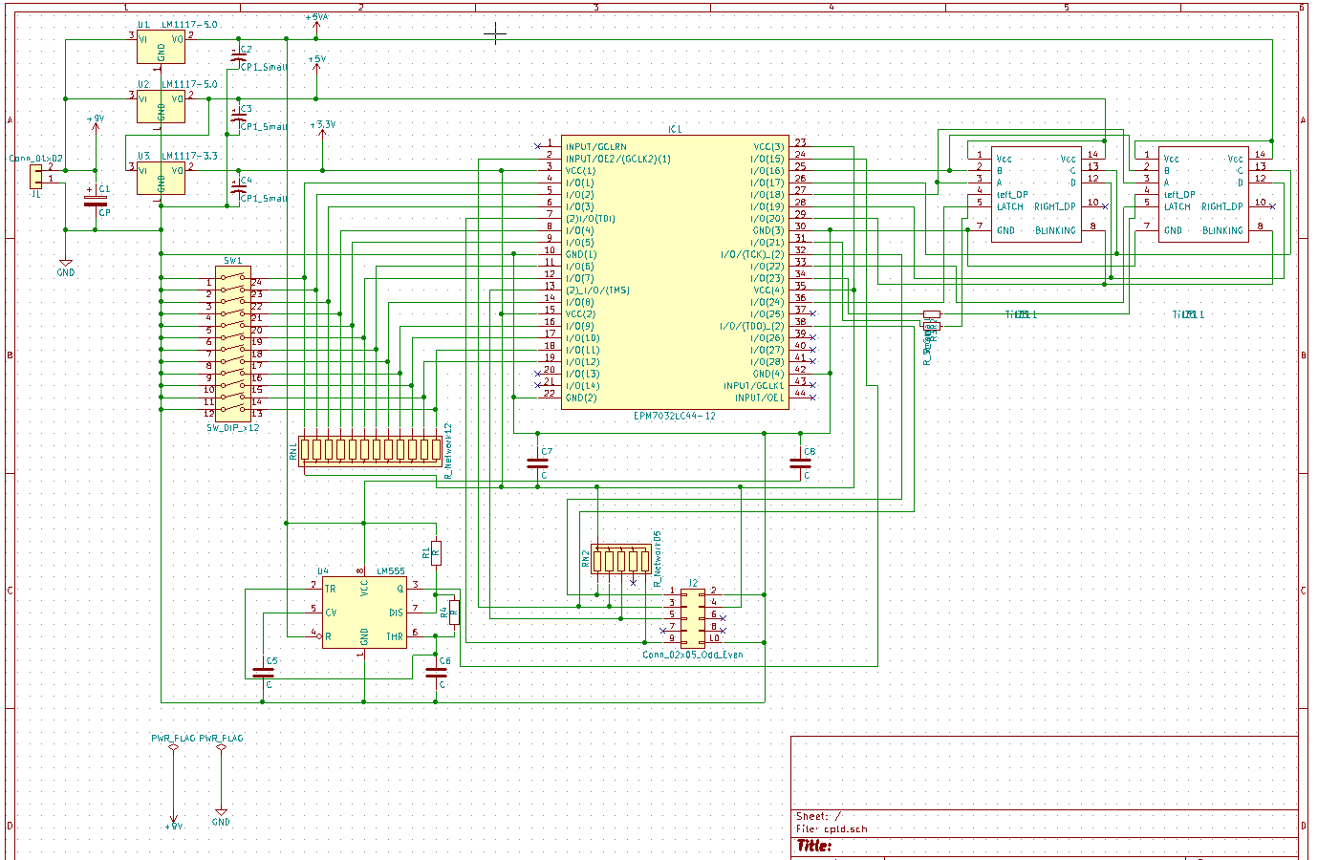Click the "LM555" value label

click(x=390, y=570)
